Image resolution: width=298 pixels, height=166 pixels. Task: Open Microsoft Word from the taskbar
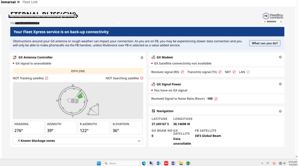[x=173, y=163]
